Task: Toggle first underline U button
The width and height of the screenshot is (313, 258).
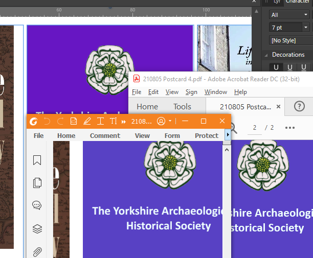Action: click(x=276, y=67)
